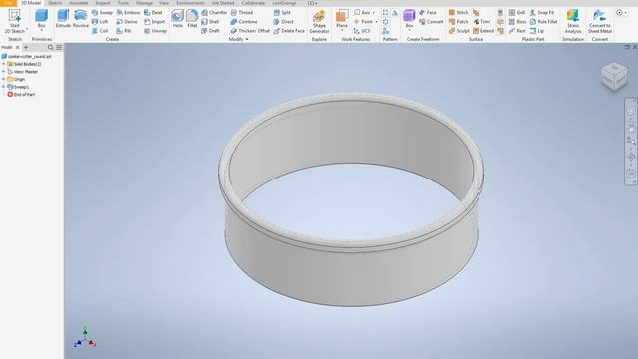Select the freeform Face tool

coord(428,13)
